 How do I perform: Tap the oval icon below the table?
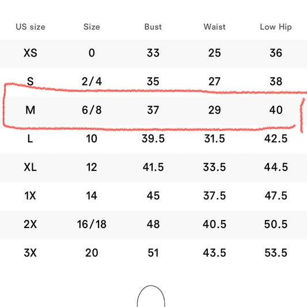point(151,296)
